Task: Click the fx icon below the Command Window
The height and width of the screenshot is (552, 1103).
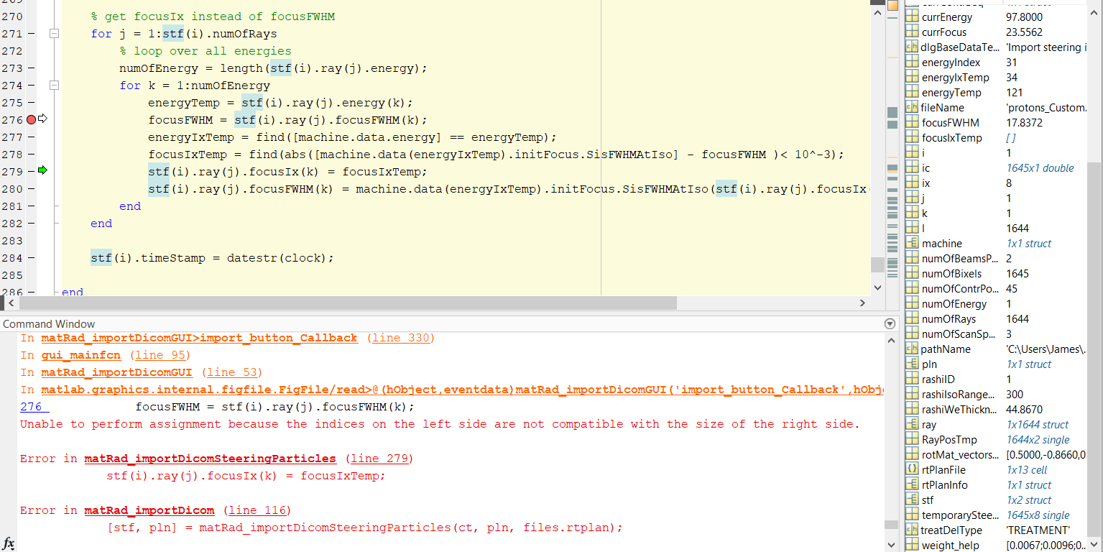Action: [x=8, y=544]
